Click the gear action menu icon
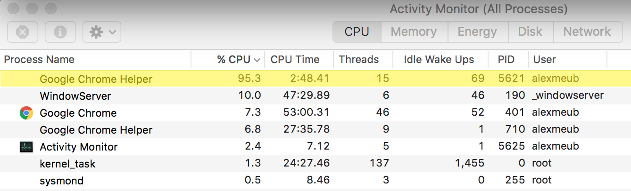 click(96, 32)
